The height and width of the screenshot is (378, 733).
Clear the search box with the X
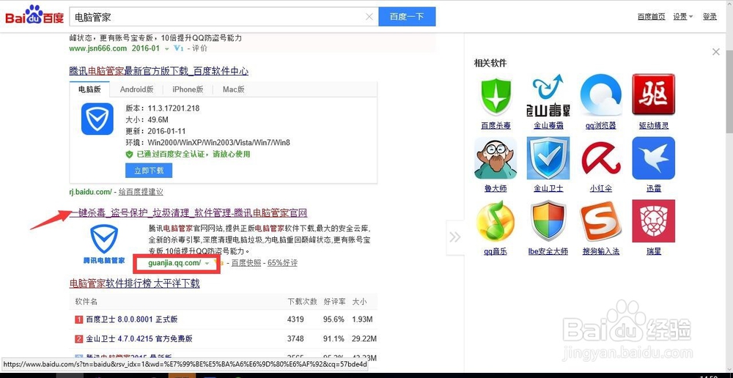tap(369, 17)
